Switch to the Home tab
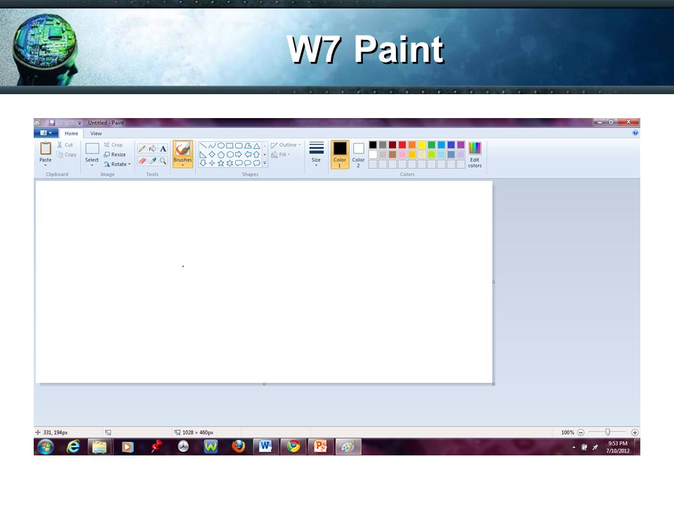 [72, 134]
